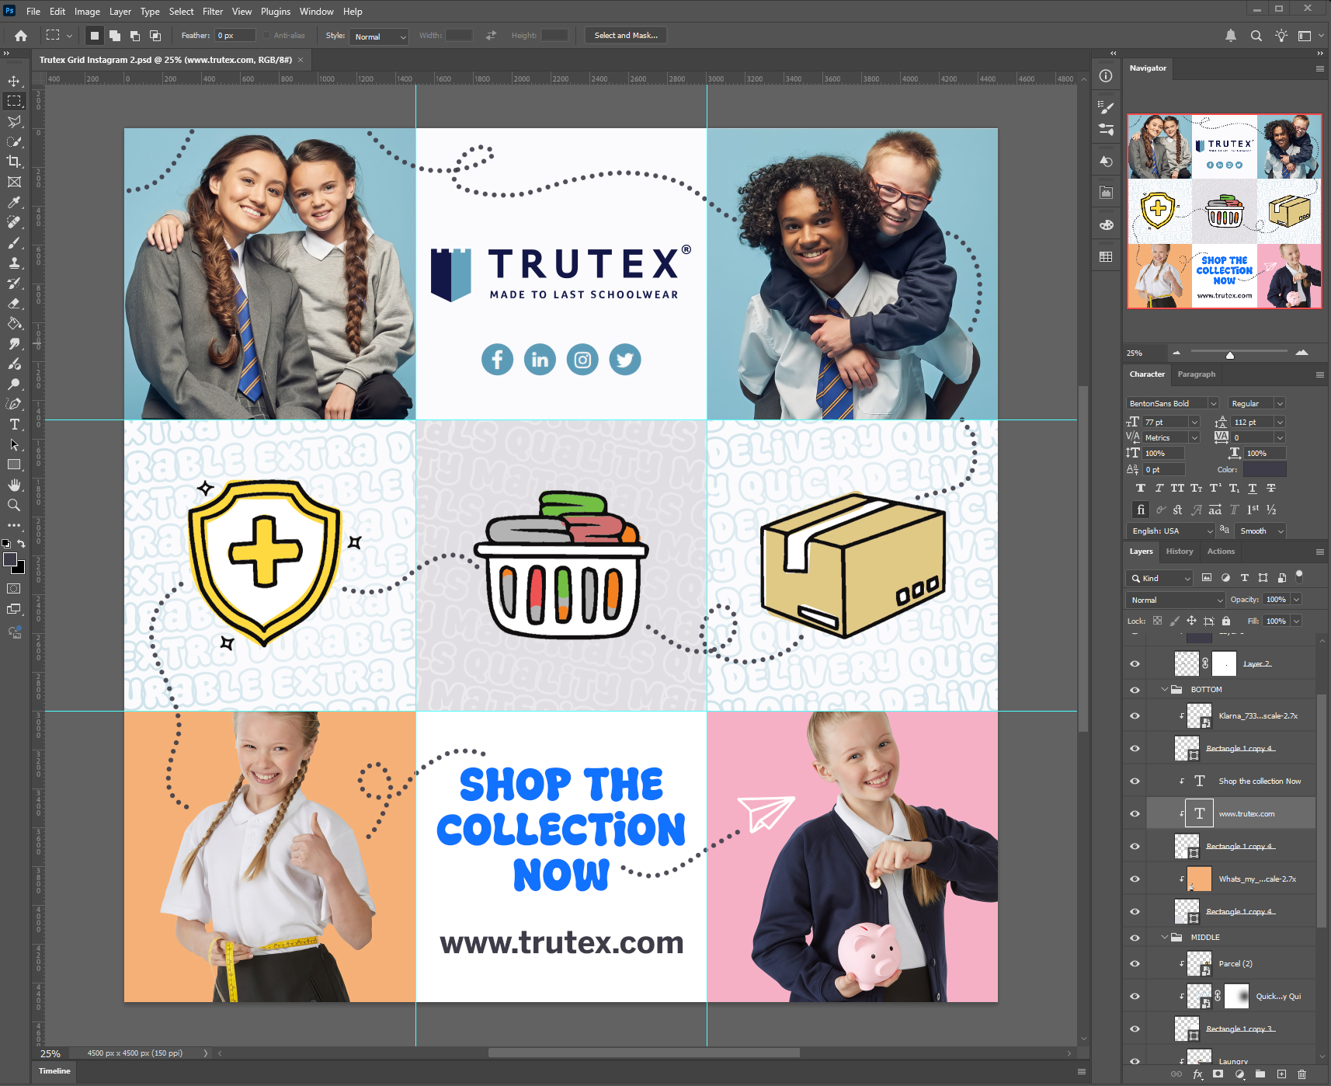
Task: Select the Smudge tool
Action: coord(14,343)
